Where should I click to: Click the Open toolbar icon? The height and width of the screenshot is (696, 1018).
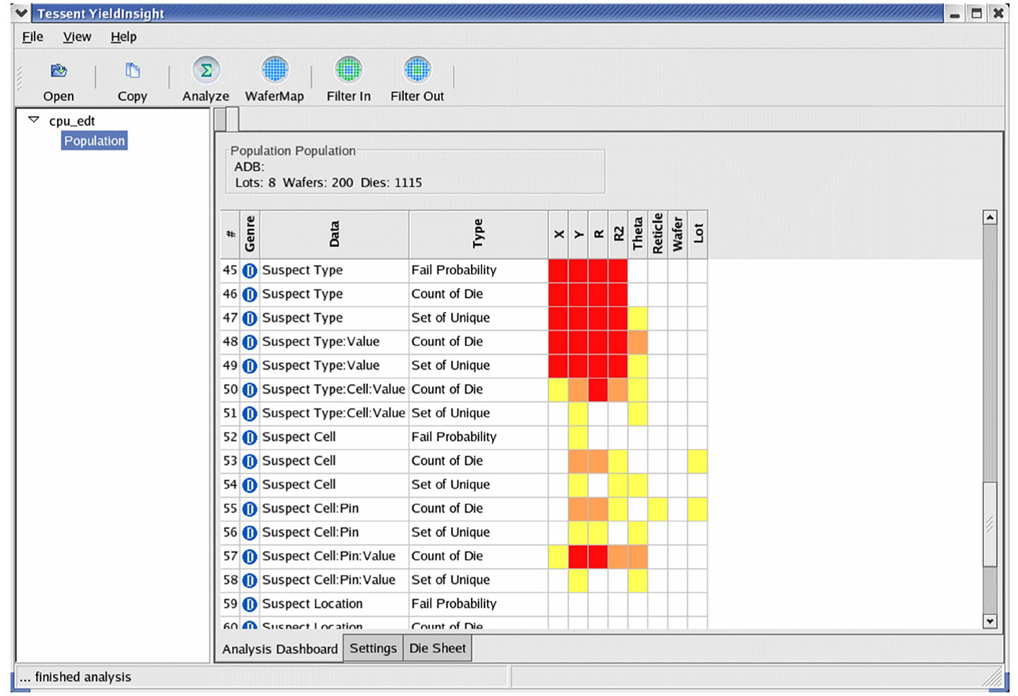point(59,70)
